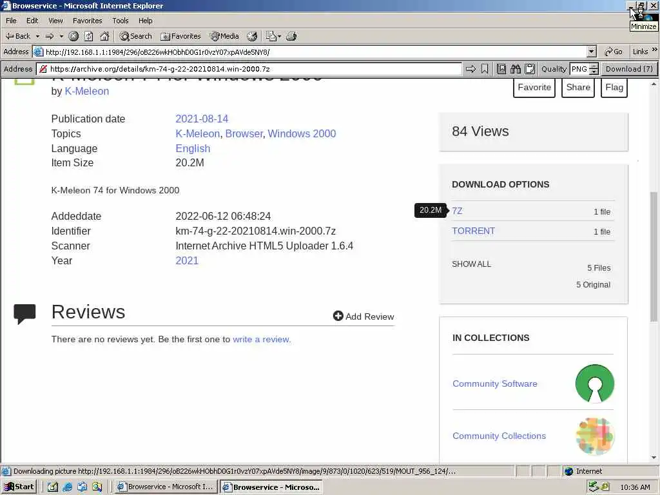This screenshot has height=495, width=660.
Task: Click the Community Collections thumbnail image
Action: pyautogui.click(x=595, y=436)
